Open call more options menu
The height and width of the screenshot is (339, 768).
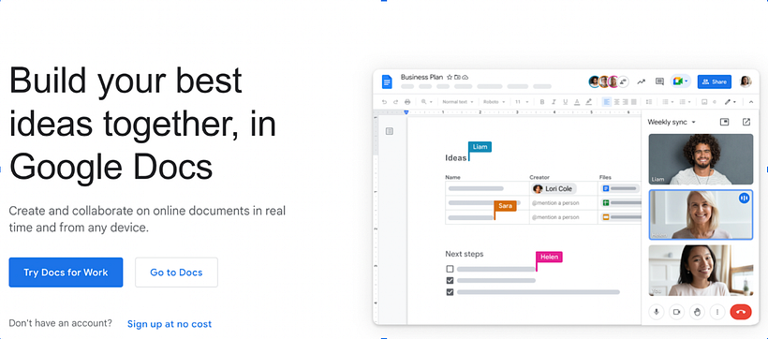(x=717, y=312)
